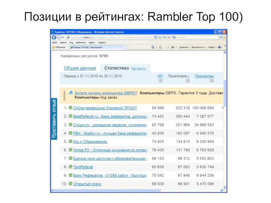Viewport: 271px width, 203px height.
Task: Stop loading with the red X icon
Action: click(x=169, y=37)
